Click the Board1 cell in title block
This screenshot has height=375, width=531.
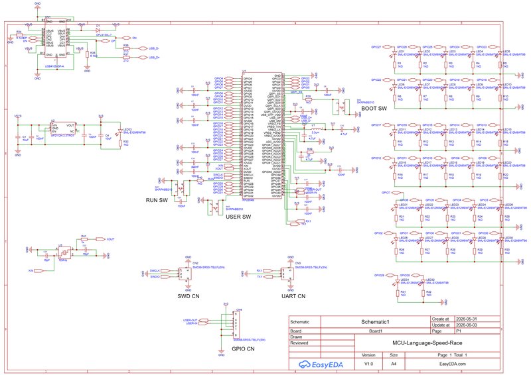pos(375,331)
